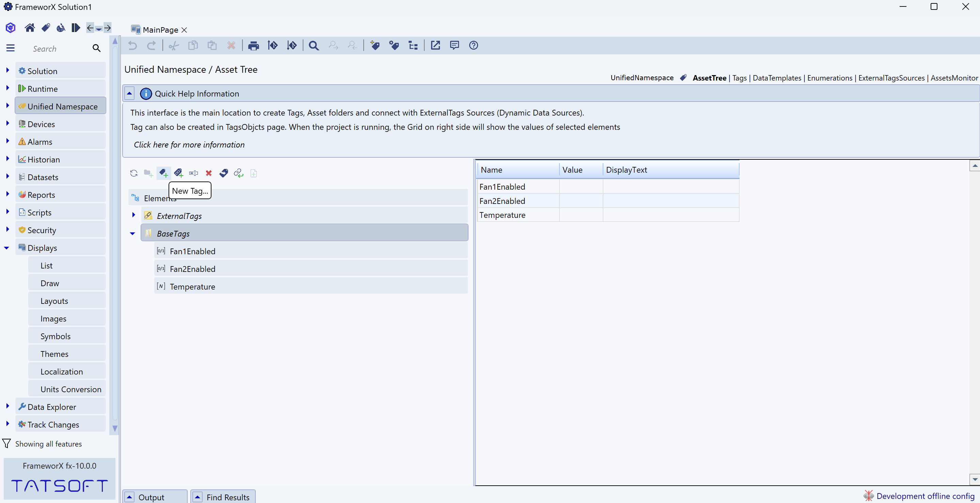The height and width of the screenshot is (503, 980).
Task: Click the sidebar Search input field
Action: point(61,49)
